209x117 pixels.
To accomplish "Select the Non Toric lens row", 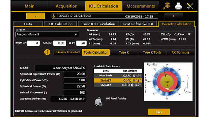I will pos(118,75).
